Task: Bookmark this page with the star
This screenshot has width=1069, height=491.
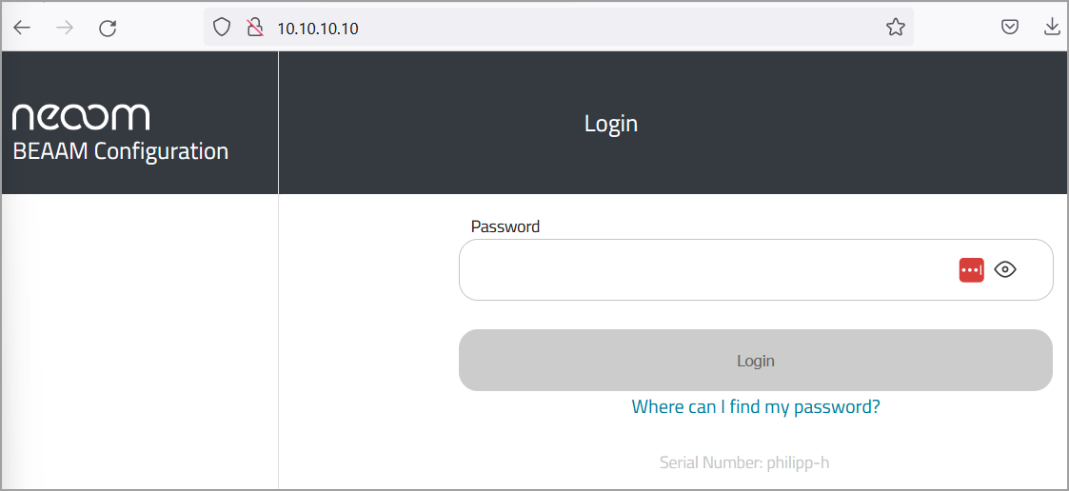Action: click(x=895, y=28)
